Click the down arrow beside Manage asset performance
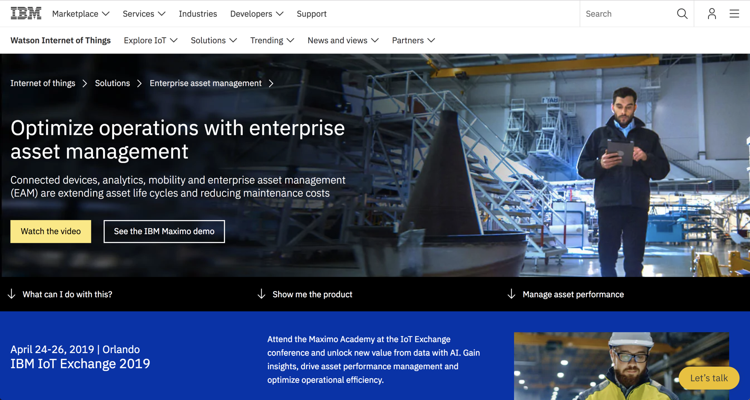750x400 pixels. [x=511, y=294]
